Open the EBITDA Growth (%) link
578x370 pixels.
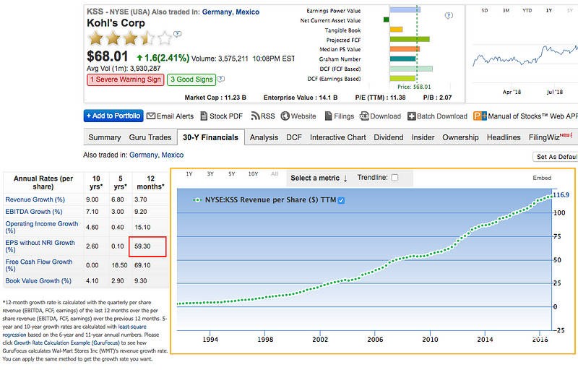(34, 212)
